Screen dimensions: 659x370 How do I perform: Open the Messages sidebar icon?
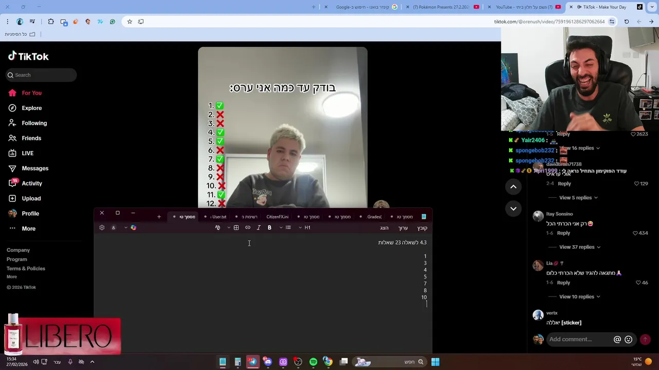12,168
